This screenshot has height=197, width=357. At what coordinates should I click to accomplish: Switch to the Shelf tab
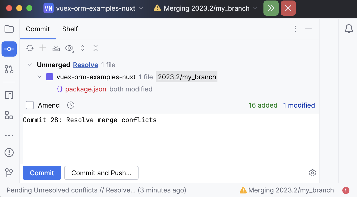(70, 29)
